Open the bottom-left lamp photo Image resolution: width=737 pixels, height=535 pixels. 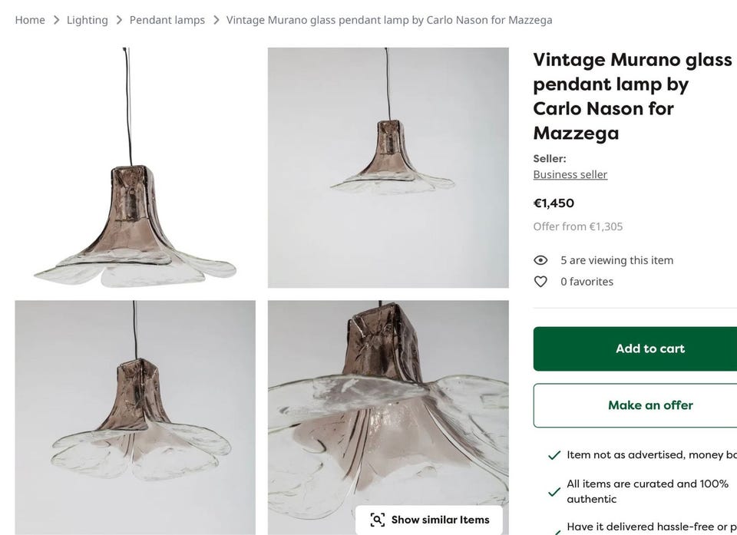135,417
